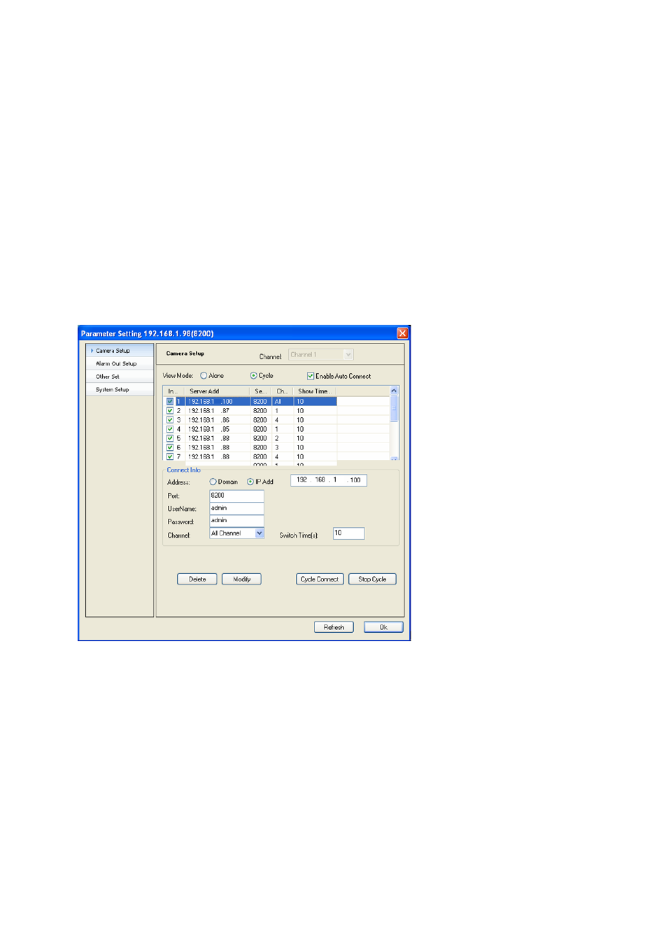Click the server list scroll up arrow
Image resolution: width=668 pixels, height=945 pixels.
pos(394,391)
